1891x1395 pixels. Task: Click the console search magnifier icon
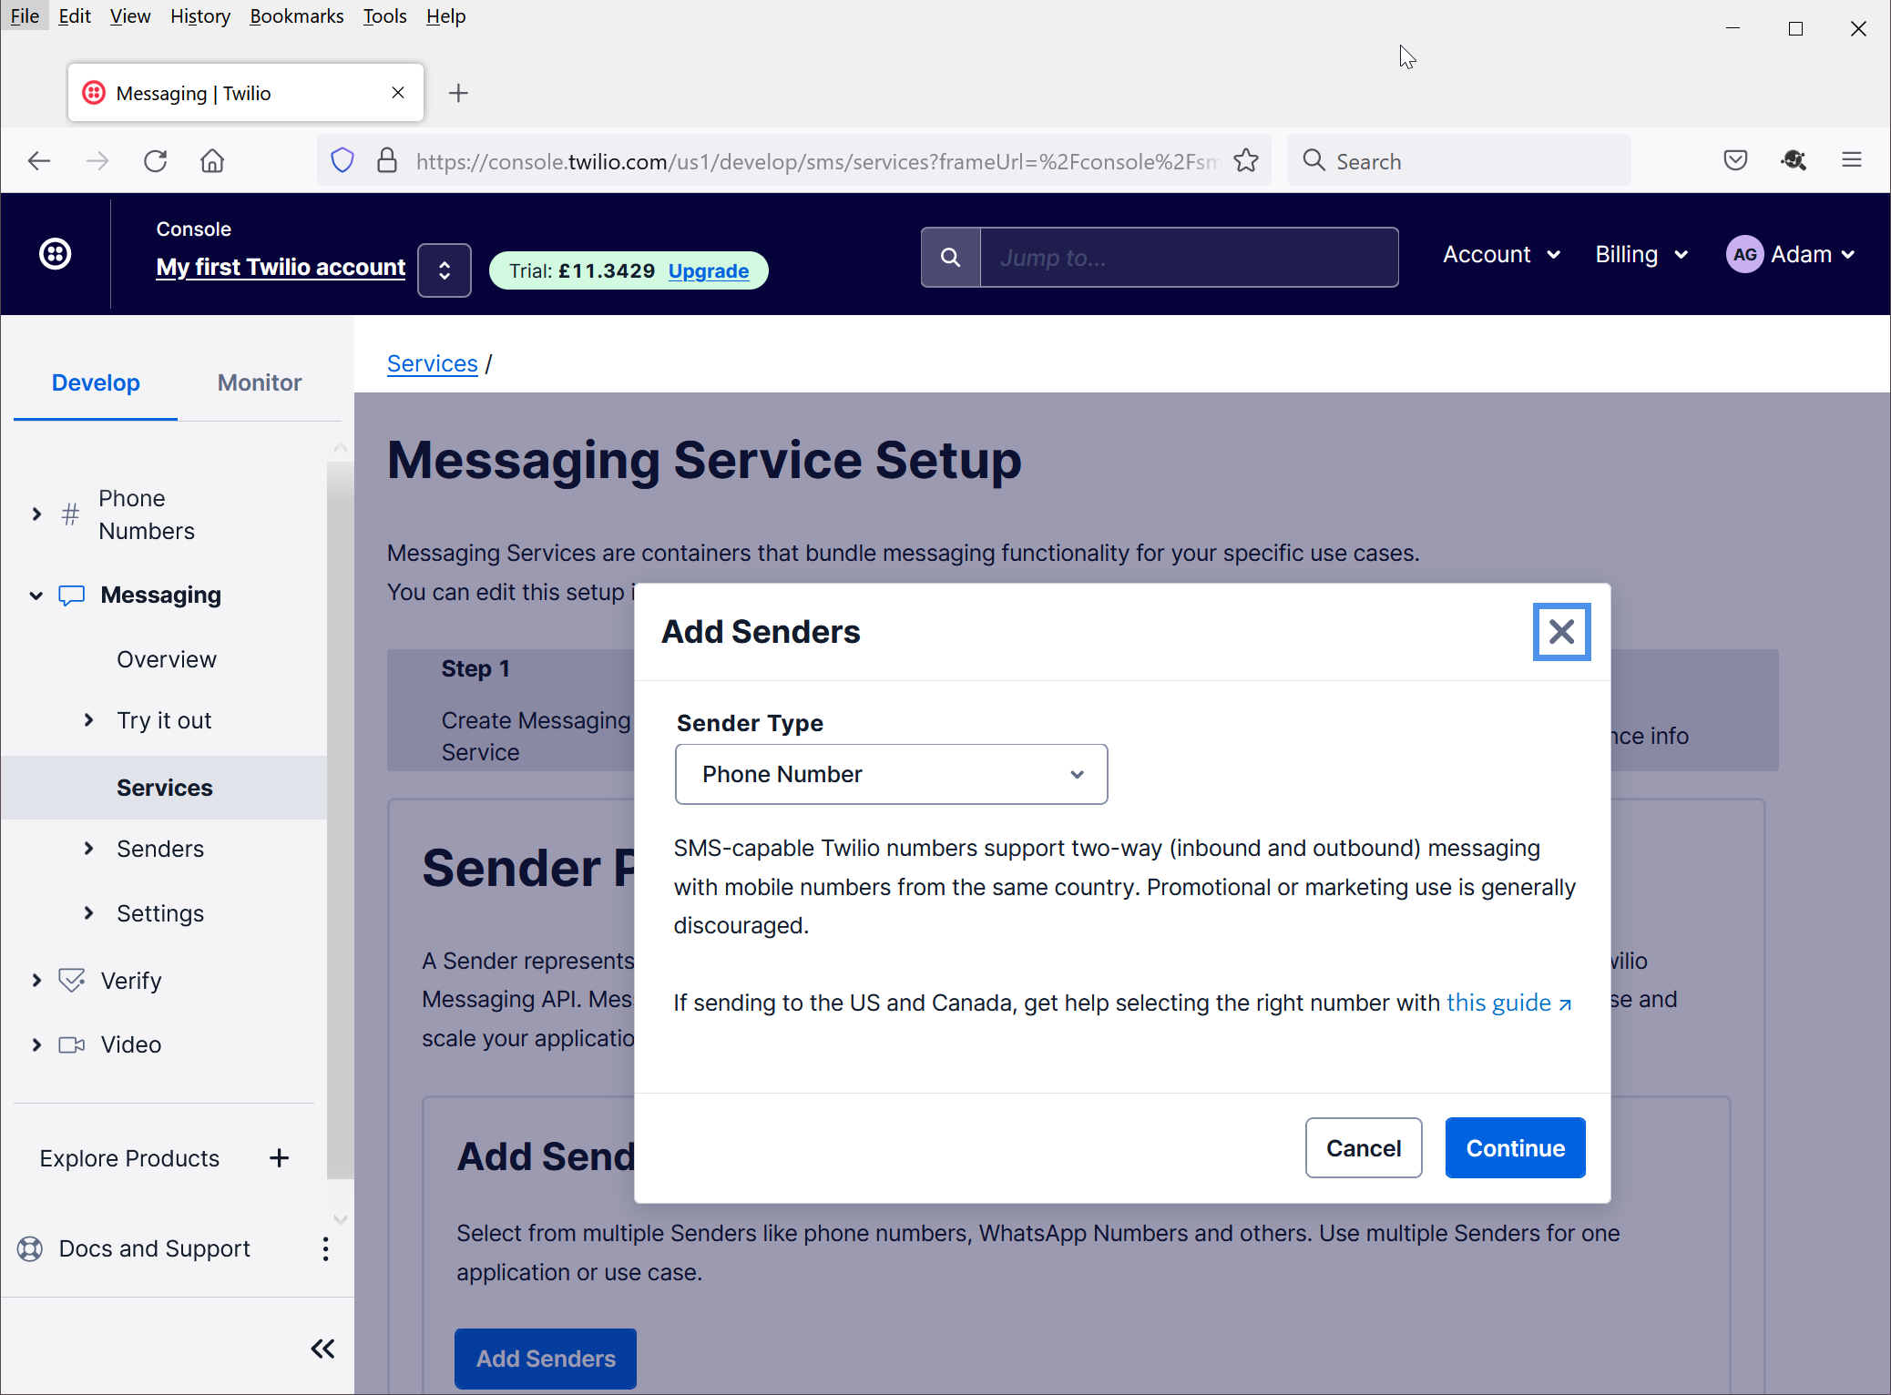click(950, 258)
